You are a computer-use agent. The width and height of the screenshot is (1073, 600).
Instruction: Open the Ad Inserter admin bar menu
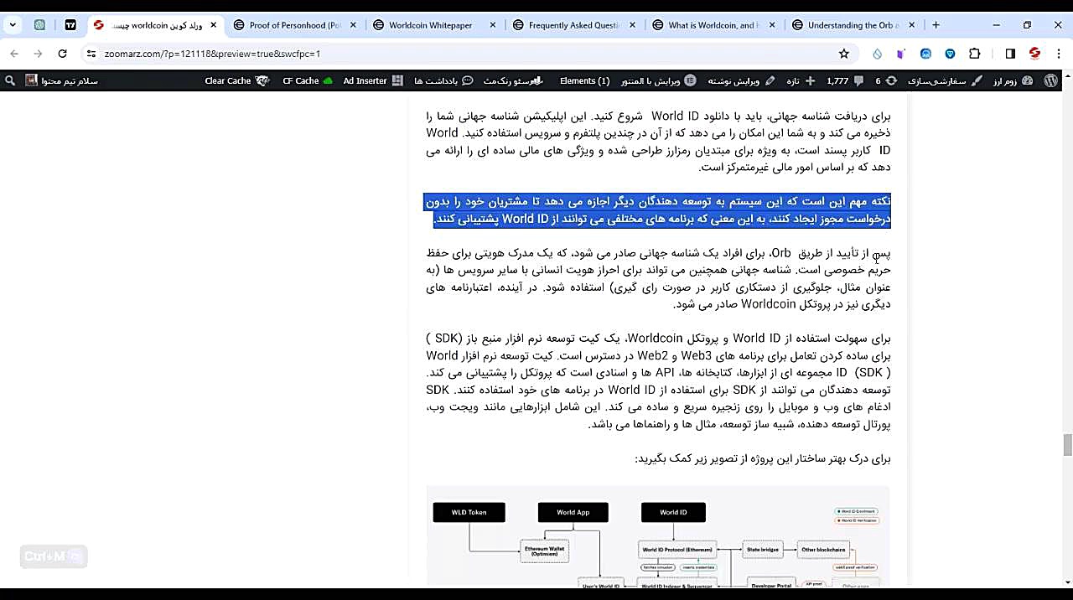372,81
